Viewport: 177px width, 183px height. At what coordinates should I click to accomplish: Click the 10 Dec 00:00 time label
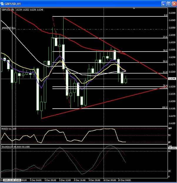coord(110,180)
